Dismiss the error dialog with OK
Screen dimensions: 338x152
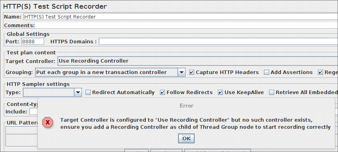pyautogui.click(x=186, y=139)
